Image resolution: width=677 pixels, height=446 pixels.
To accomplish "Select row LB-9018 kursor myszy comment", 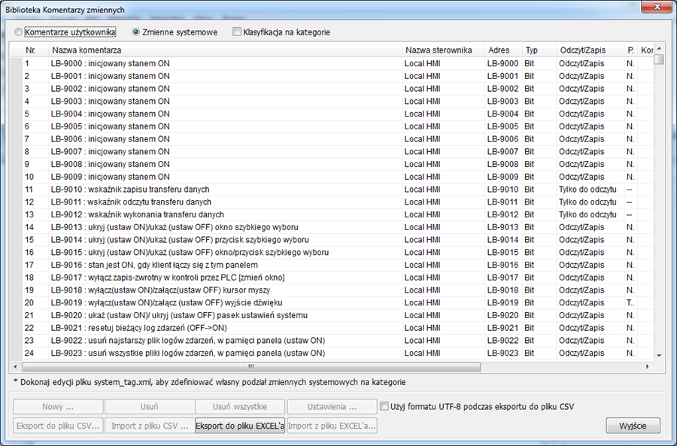I will pos(331,290).
